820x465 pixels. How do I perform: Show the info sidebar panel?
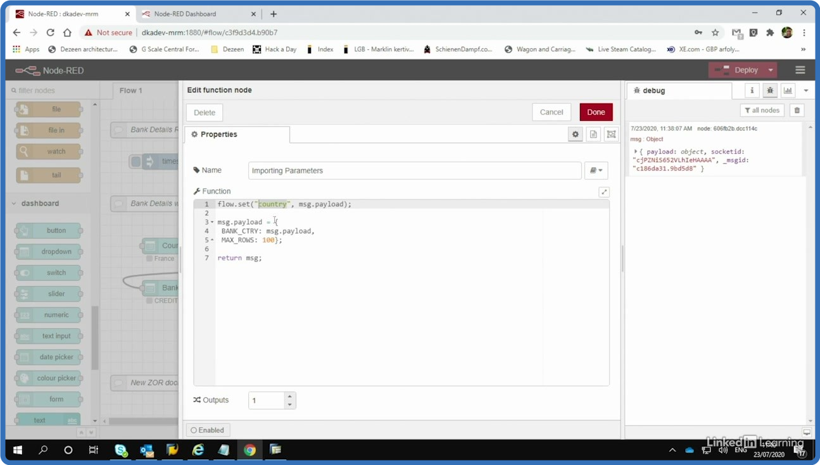coord(752,90)
